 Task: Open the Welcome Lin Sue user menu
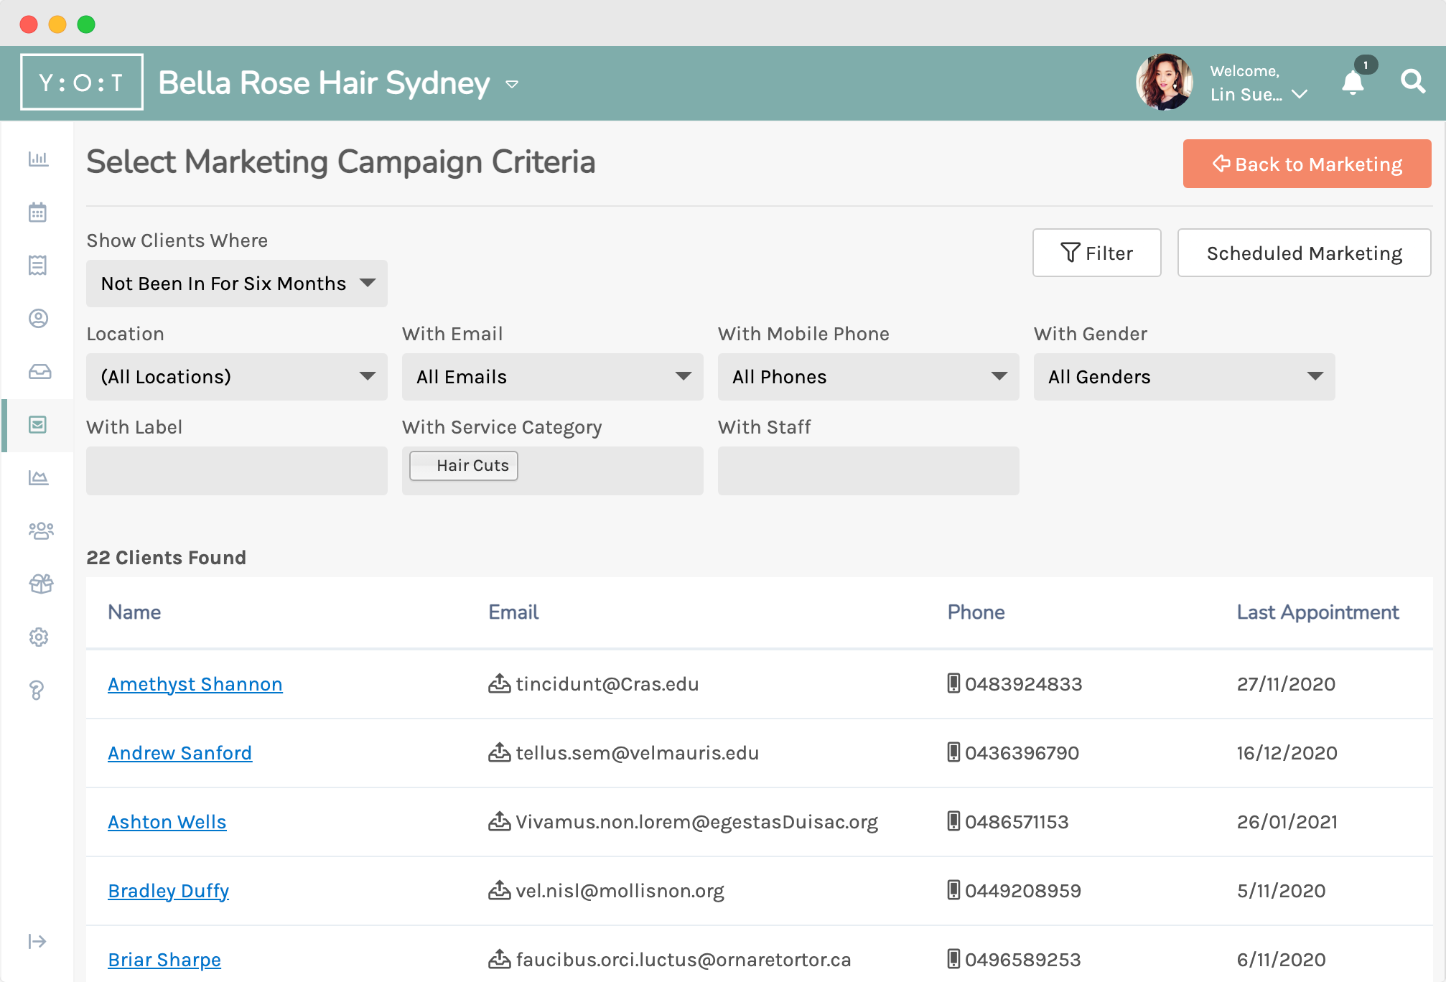pyautogui.click(x=1258, y=83)
